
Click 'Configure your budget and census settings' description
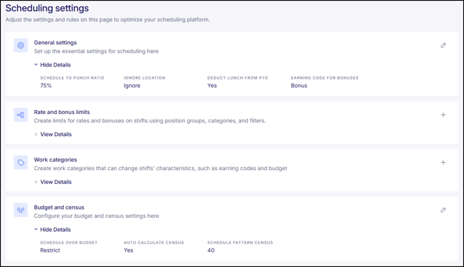click(96, 216)
